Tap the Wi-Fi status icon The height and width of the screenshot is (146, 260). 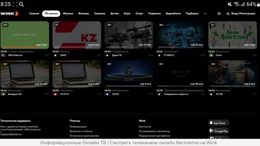point(236,4)
